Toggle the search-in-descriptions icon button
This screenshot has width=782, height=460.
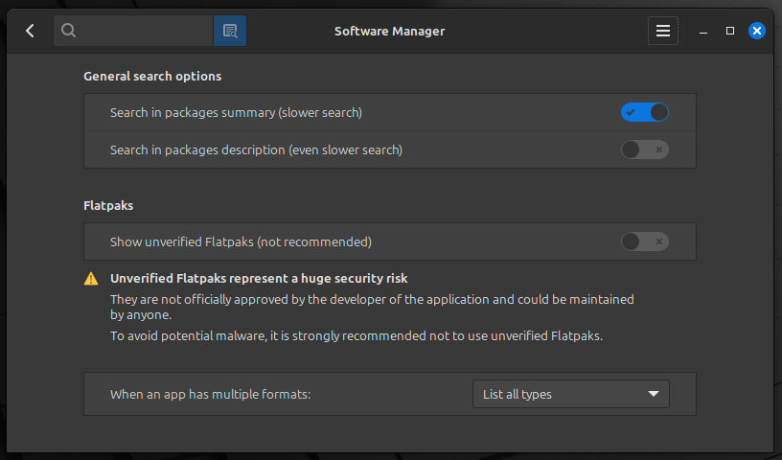coord(230,31)
